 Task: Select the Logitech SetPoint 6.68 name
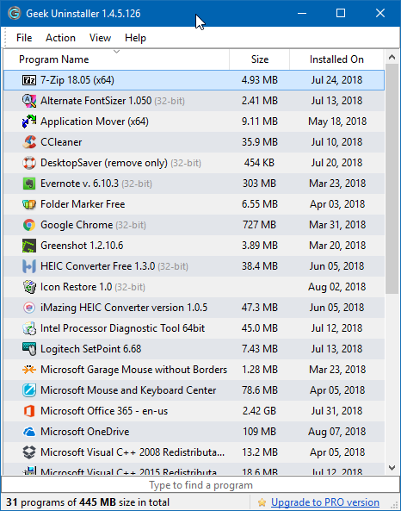[91, 349]
